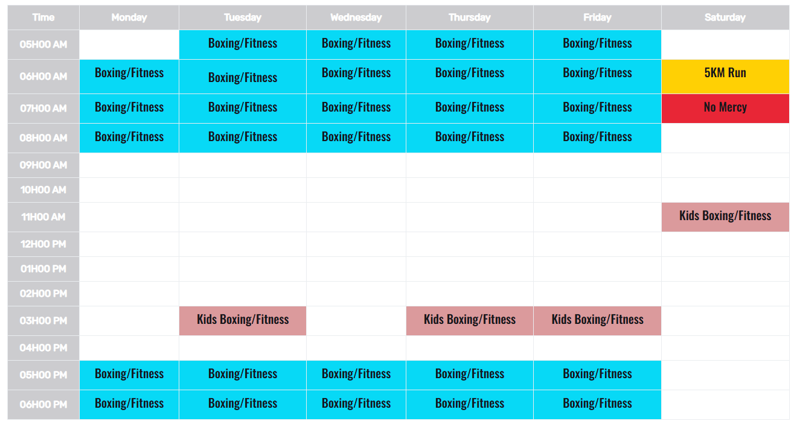Image resolution: width=797 pixels, height=424 pixels.
Task: Click Friday 6 PM Boxing/Fitness class
Action: pyautogui.click(x=597, y=403)
